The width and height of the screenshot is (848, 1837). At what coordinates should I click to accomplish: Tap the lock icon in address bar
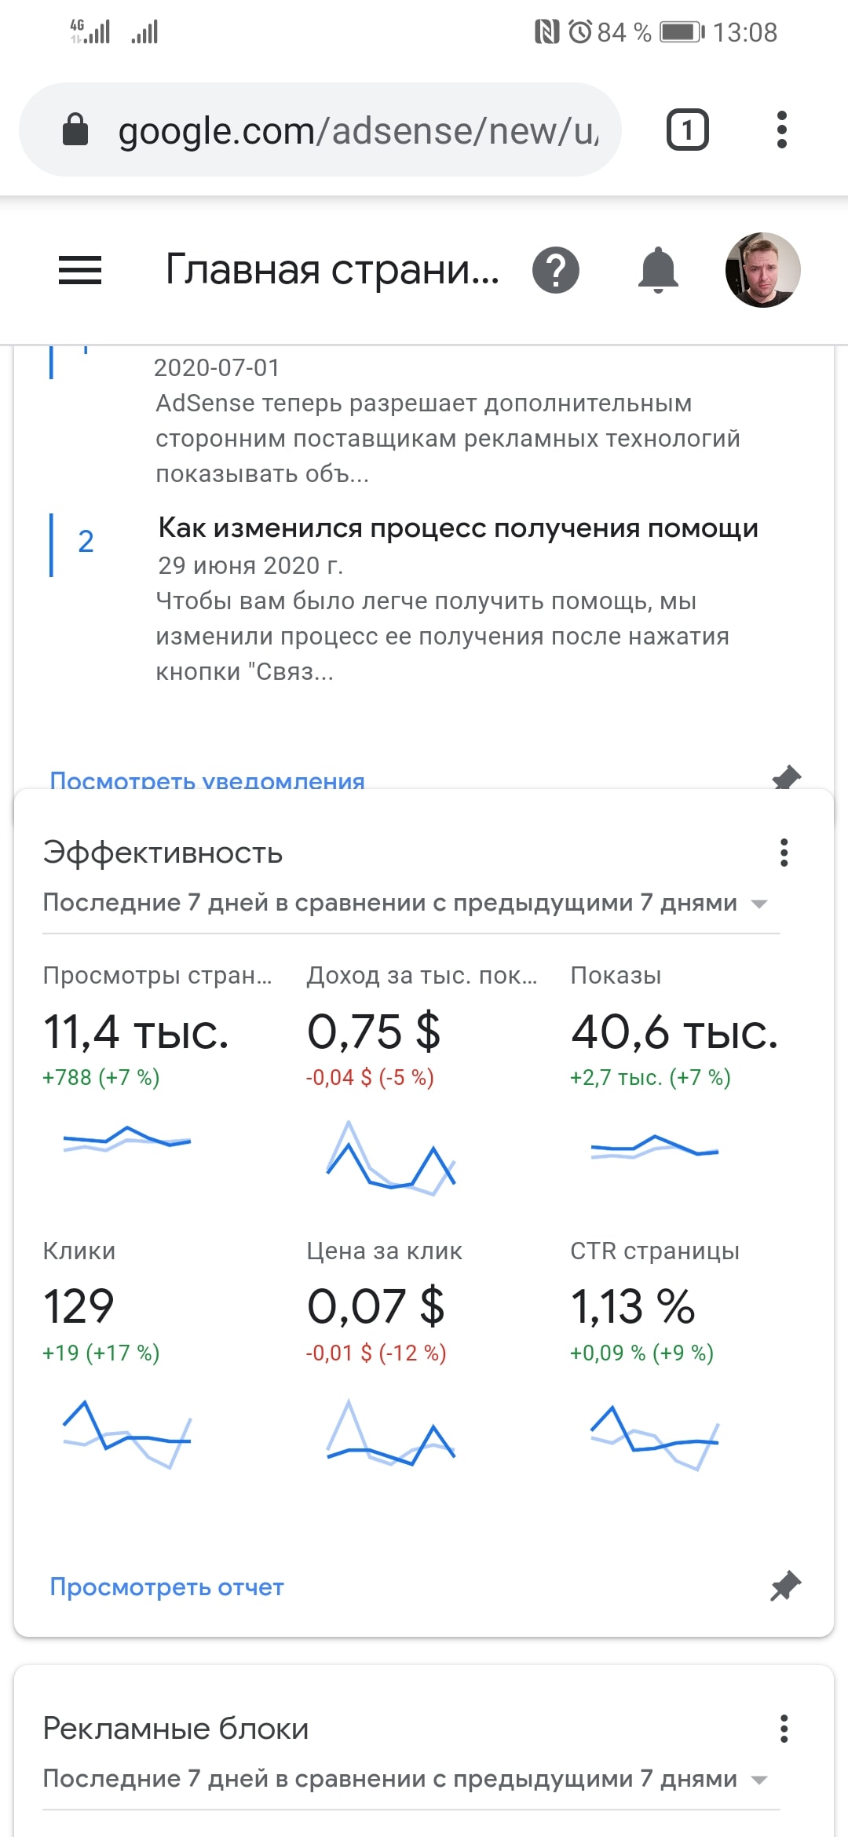pos(75,130)
